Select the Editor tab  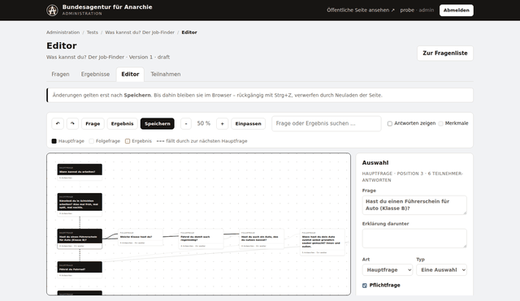[x=130, y=74]
